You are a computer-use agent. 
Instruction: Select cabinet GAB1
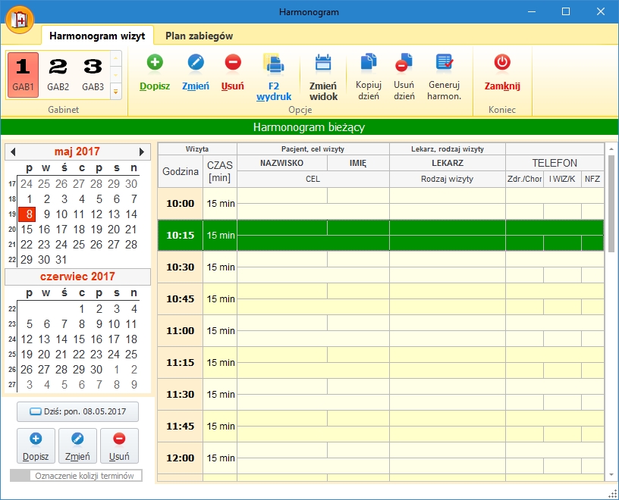[24, 74]
